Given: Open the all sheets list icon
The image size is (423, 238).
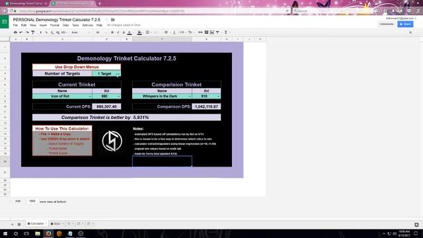Looking at the screenshot, I should point(19,224).
